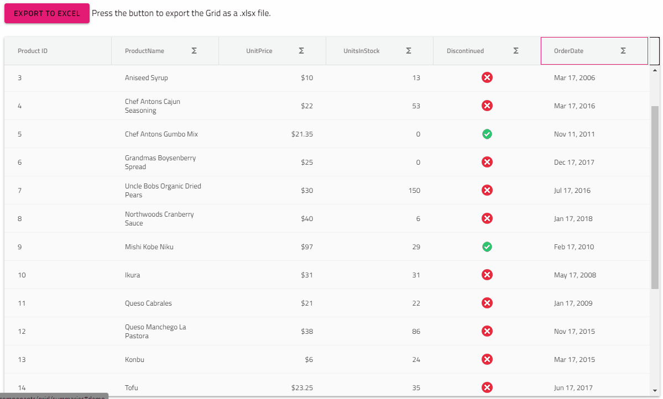Click the scroll up arrow of the grid
663x399 pixels.
tap(655, 70)
